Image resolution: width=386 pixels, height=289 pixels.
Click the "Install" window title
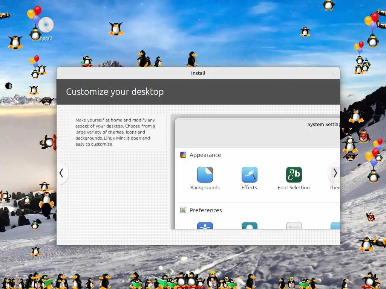click(198, 73)
